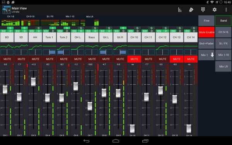Select the CH 11 channel button
The width and height of the screenshot is (232, 145).
(x=148, y=38)
